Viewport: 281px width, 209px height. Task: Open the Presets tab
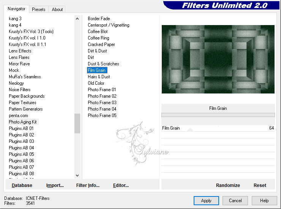point(38,9)
